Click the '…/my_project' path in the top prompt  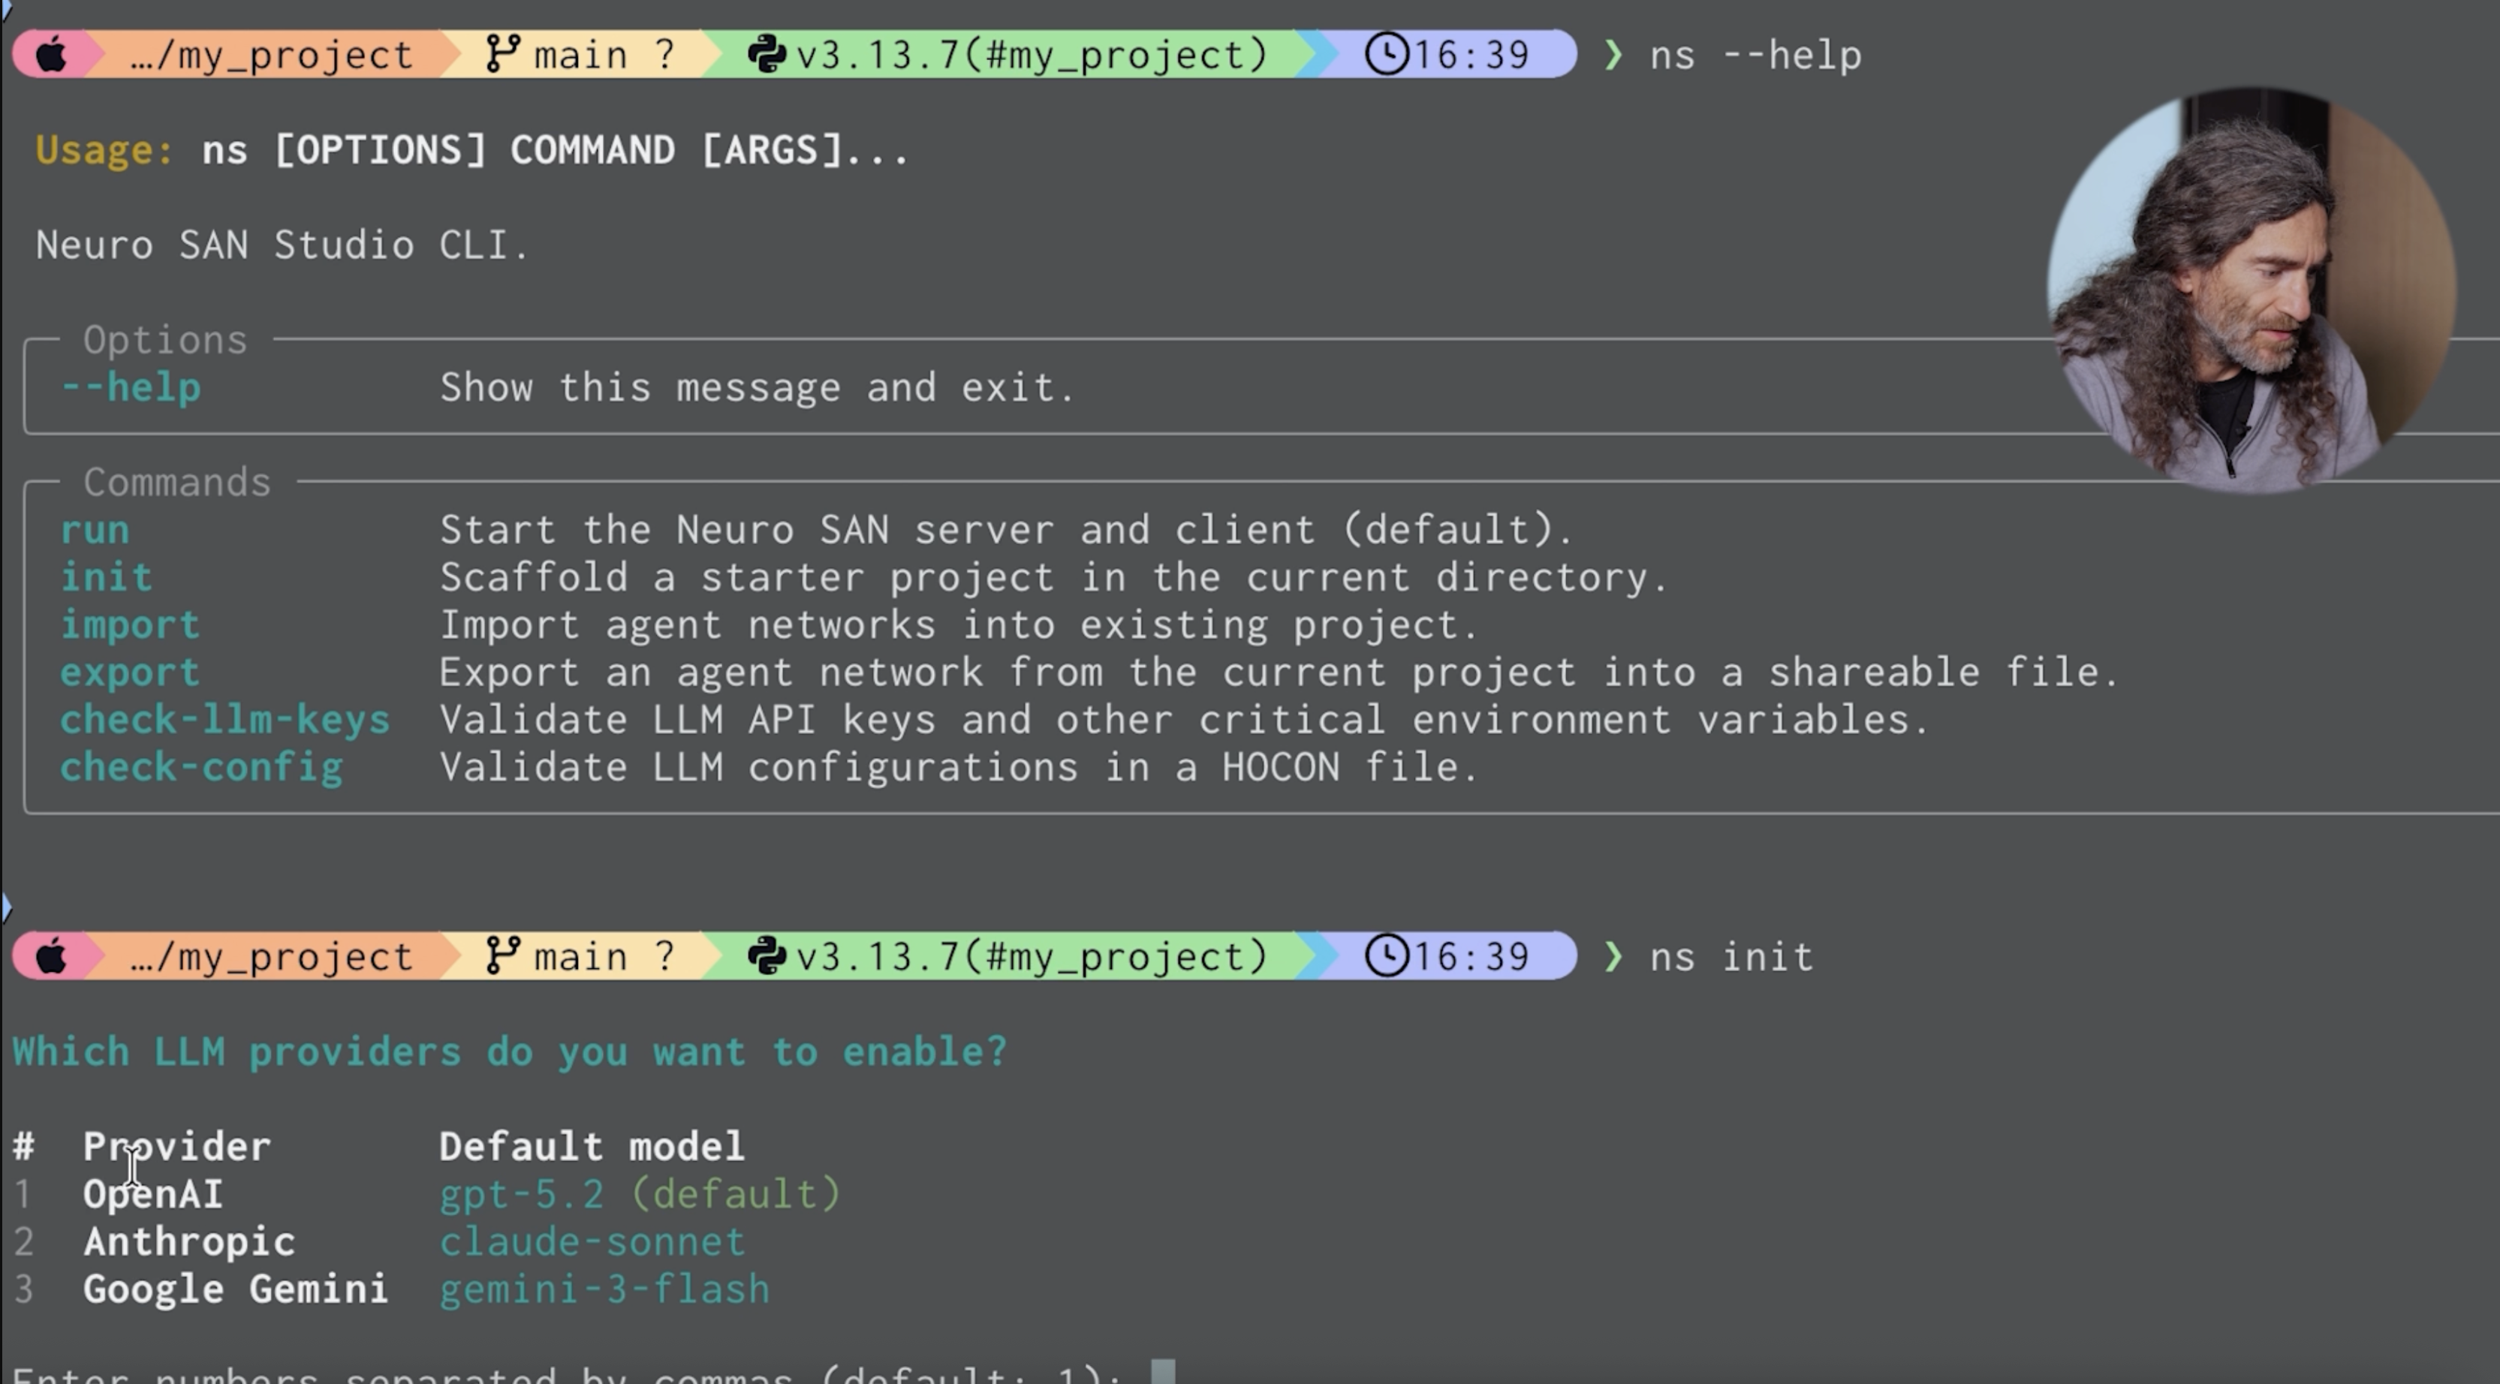click(272, 56)
